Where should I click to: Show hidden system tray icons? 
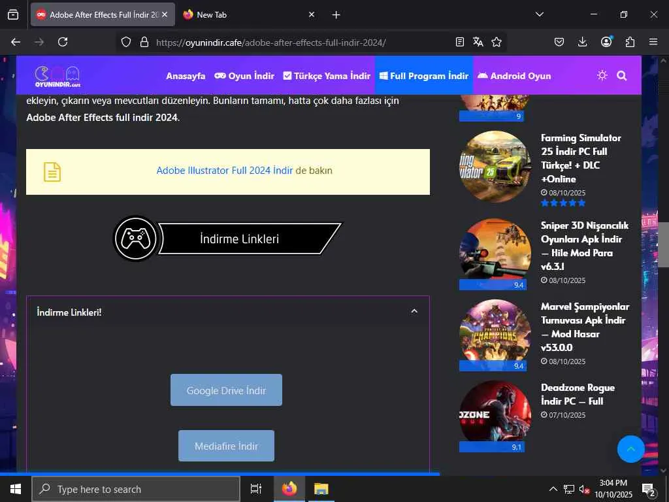coord(553,489)
